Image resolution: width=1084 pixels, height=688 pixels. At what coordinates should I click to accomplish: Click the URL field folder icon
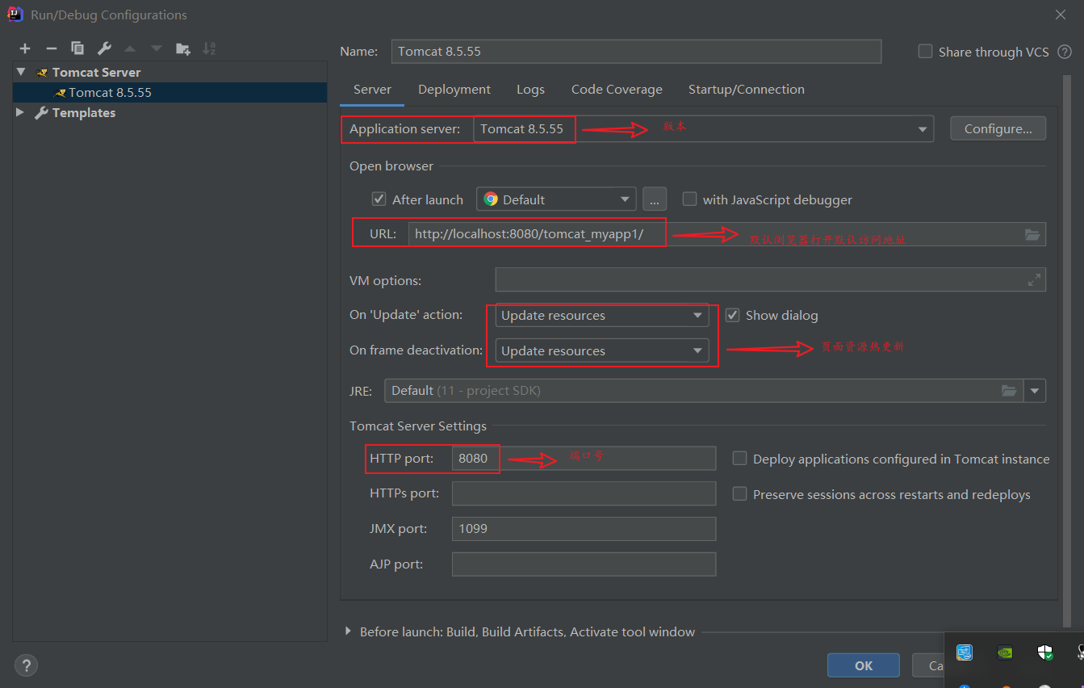click(x=1032, y=234)
